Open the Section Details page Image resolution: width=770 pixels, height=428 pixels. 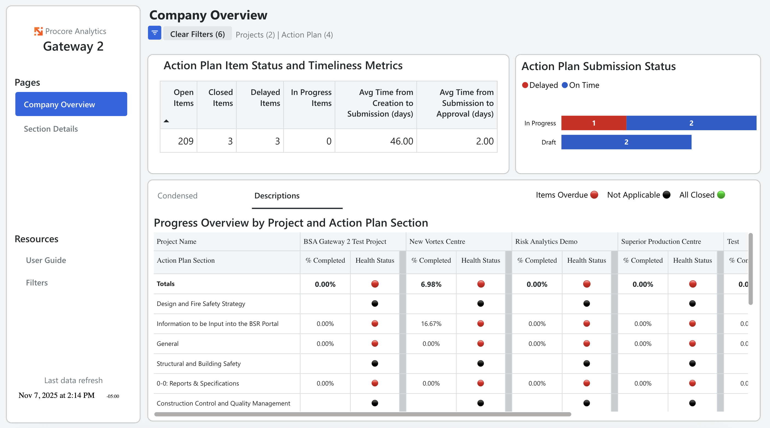(x=51, y=129)
